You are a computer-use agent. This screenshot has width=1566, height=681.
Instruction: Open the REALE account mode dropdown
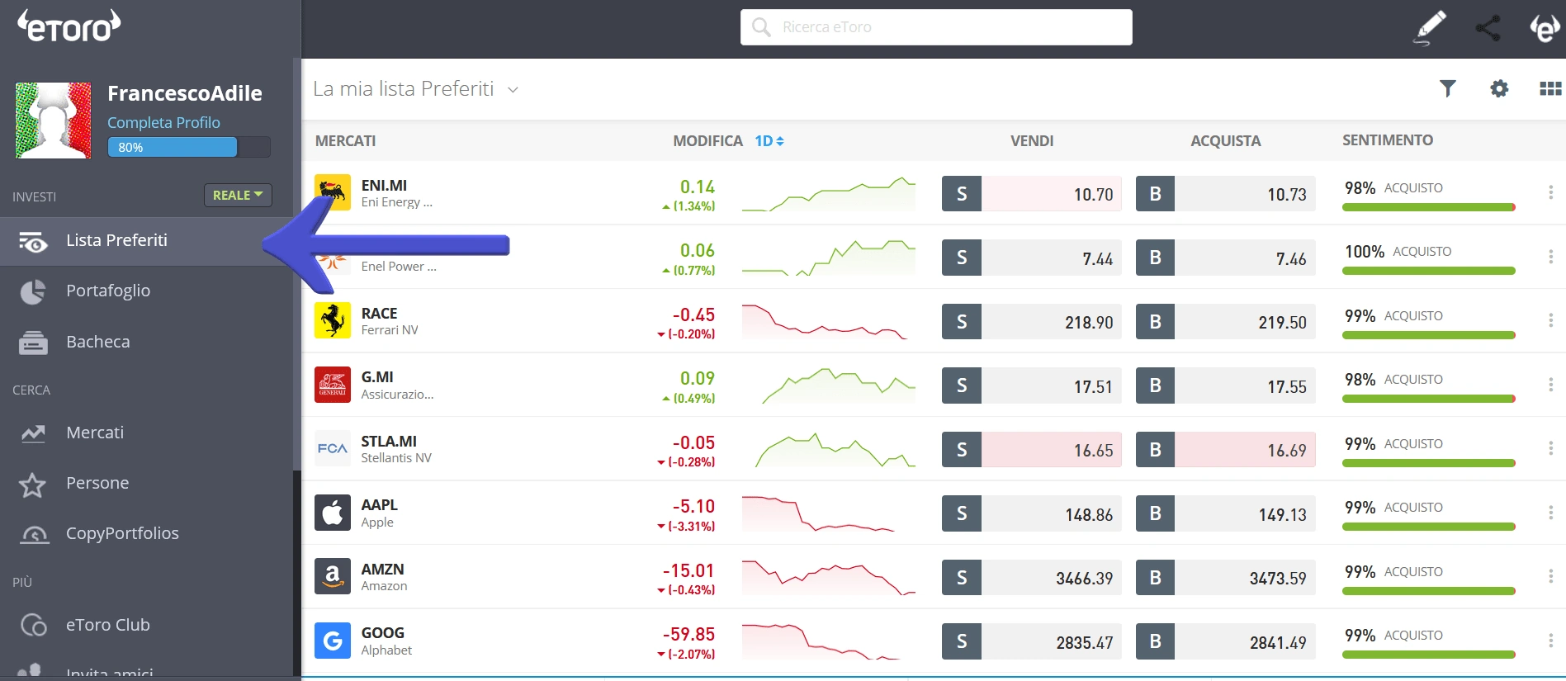coord(238,195)
